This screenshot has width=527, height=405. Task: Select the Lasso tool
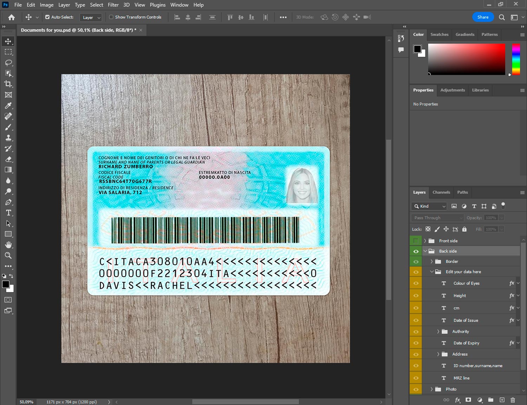pos(8,63)
